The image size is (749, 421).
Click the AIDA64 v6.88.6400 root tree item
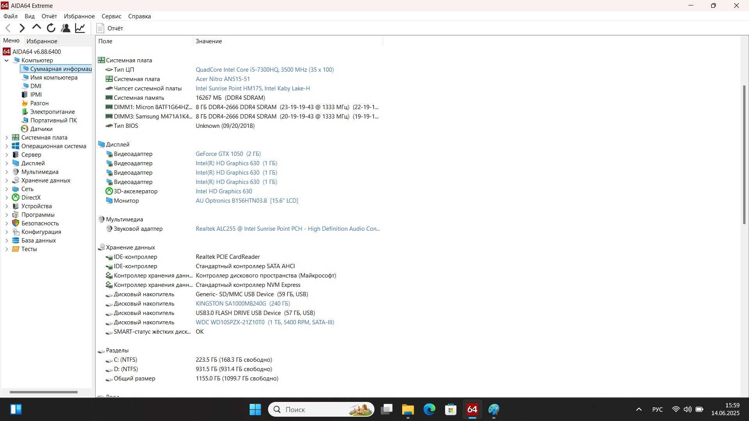[32, 51]
